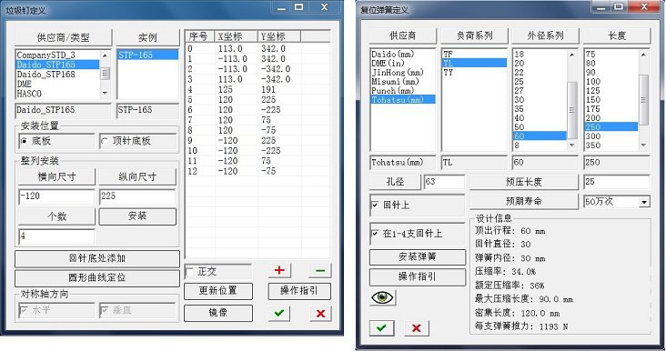Screen dimensions: 666x351
Task: Select STP-165 in the 实例 list
Action: 147,55
